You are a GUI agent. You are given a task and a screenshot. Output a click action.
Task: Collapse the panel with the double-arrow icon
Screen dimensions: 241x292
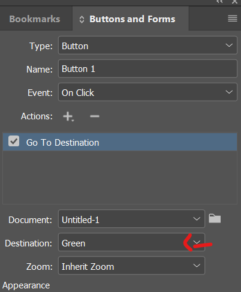click(x=219, y=2)
